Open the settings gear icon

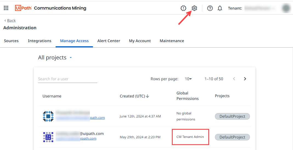click(x=194, y=8)
